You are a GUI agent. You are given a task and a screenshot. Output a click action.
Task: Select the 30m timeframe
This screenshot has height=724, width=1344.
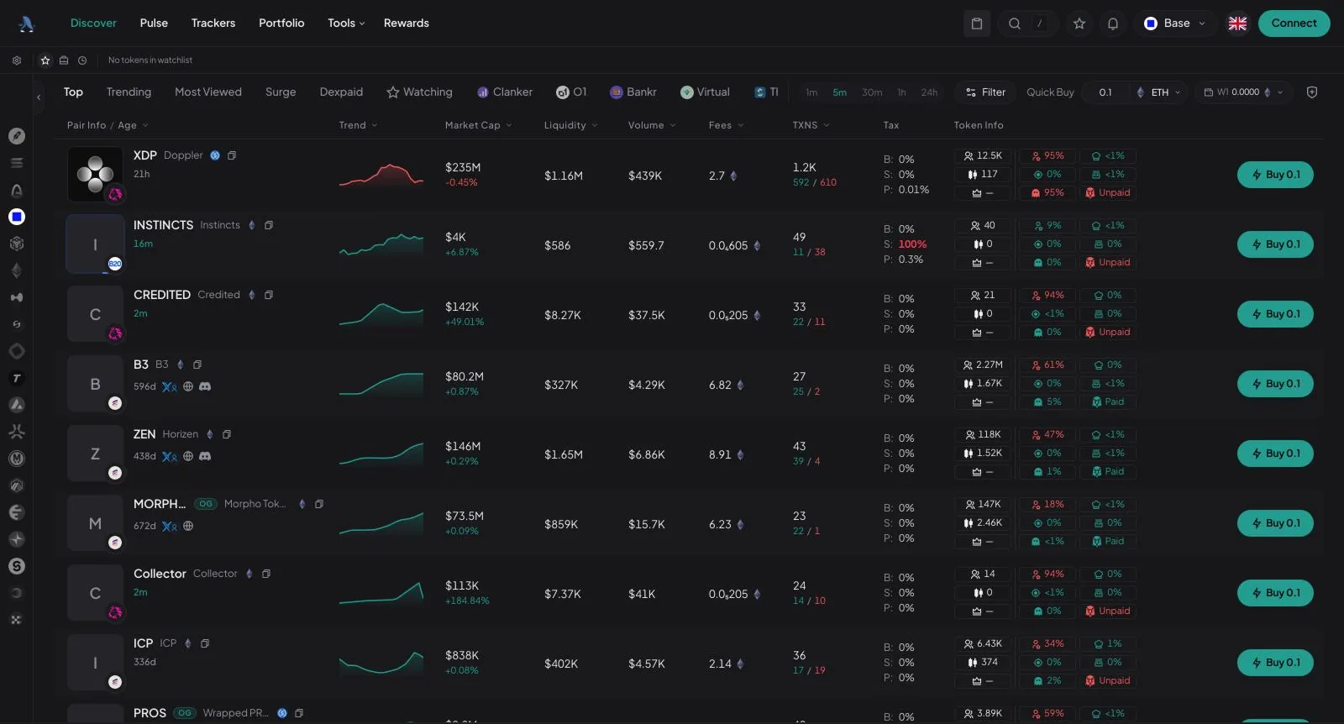coord(872,92)
